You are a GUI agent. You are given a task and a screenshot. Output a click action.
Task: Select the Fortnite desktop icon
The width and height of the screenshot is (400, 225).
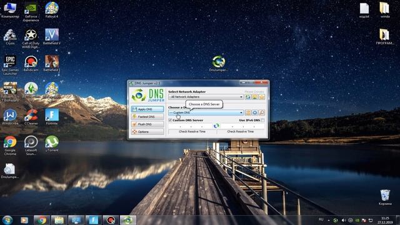click(52, 117)
